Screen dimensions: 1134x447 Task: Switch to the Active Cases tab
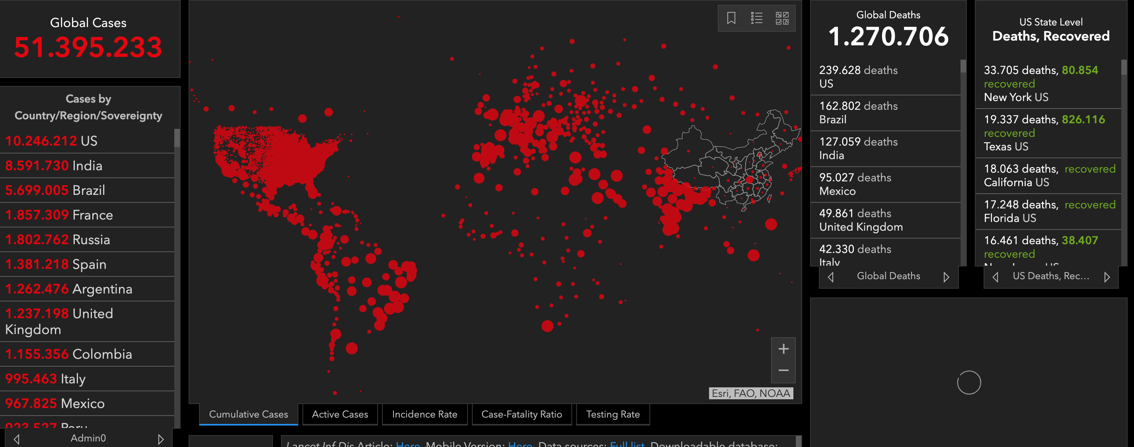340,414
